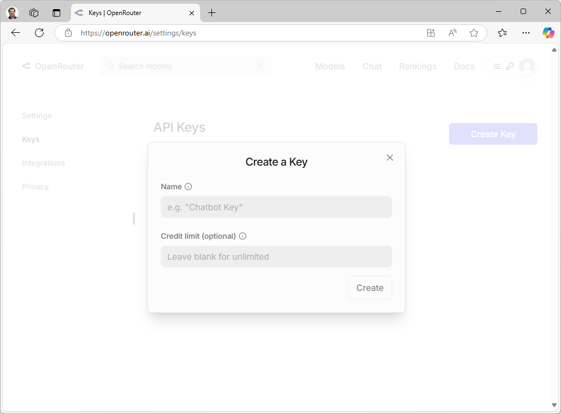Focus the key Name input field

pos(276,207)
